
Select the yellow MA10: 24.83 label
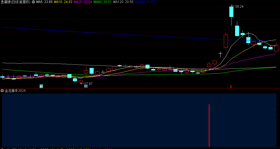63,2
